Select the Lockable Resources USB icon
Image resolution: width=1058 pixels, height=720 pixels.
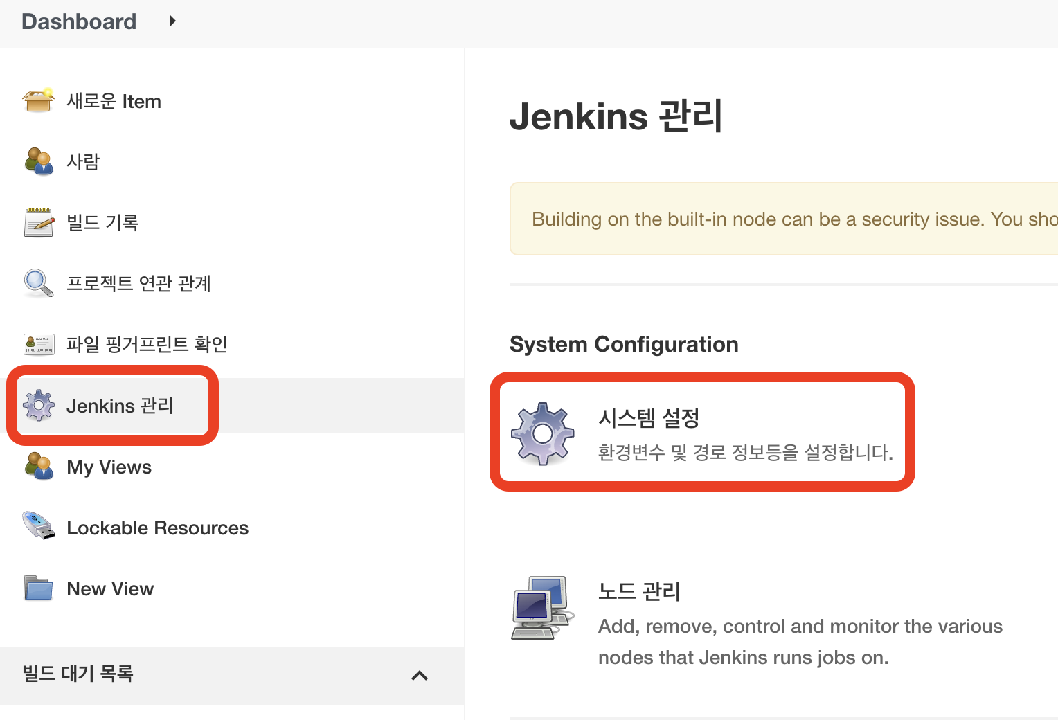pyautogui.click(x=38, y=527)
